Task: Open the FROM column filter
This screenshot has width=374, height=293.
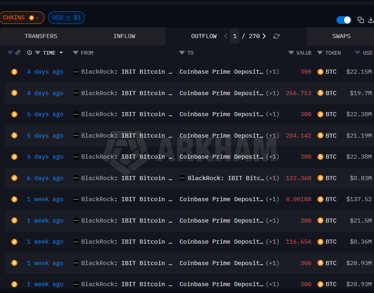Action: [x=76, y=53]
